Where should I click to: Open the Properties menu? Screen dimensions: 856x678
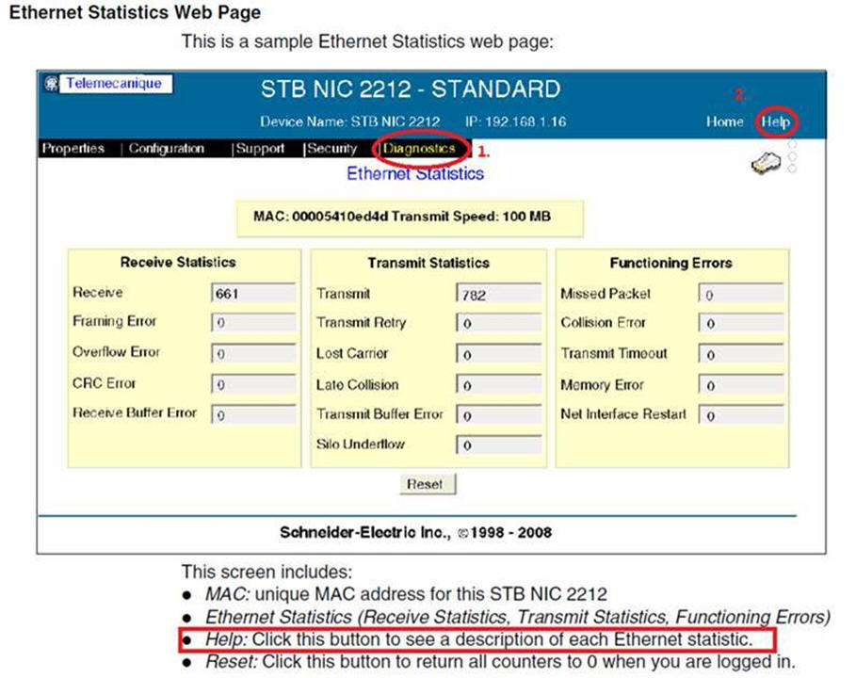73,149
